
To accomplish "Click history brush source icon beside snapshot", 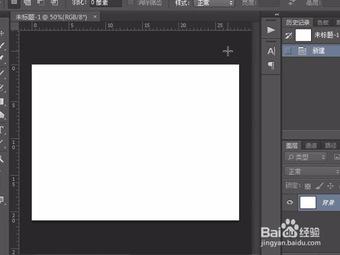I will (x=288, y=35).
